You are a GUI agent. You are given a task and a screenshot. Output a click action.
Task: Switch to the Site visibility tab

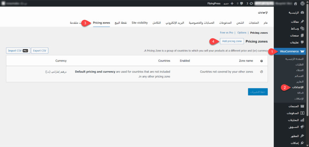pyautogui.click(x=140, y=23)
